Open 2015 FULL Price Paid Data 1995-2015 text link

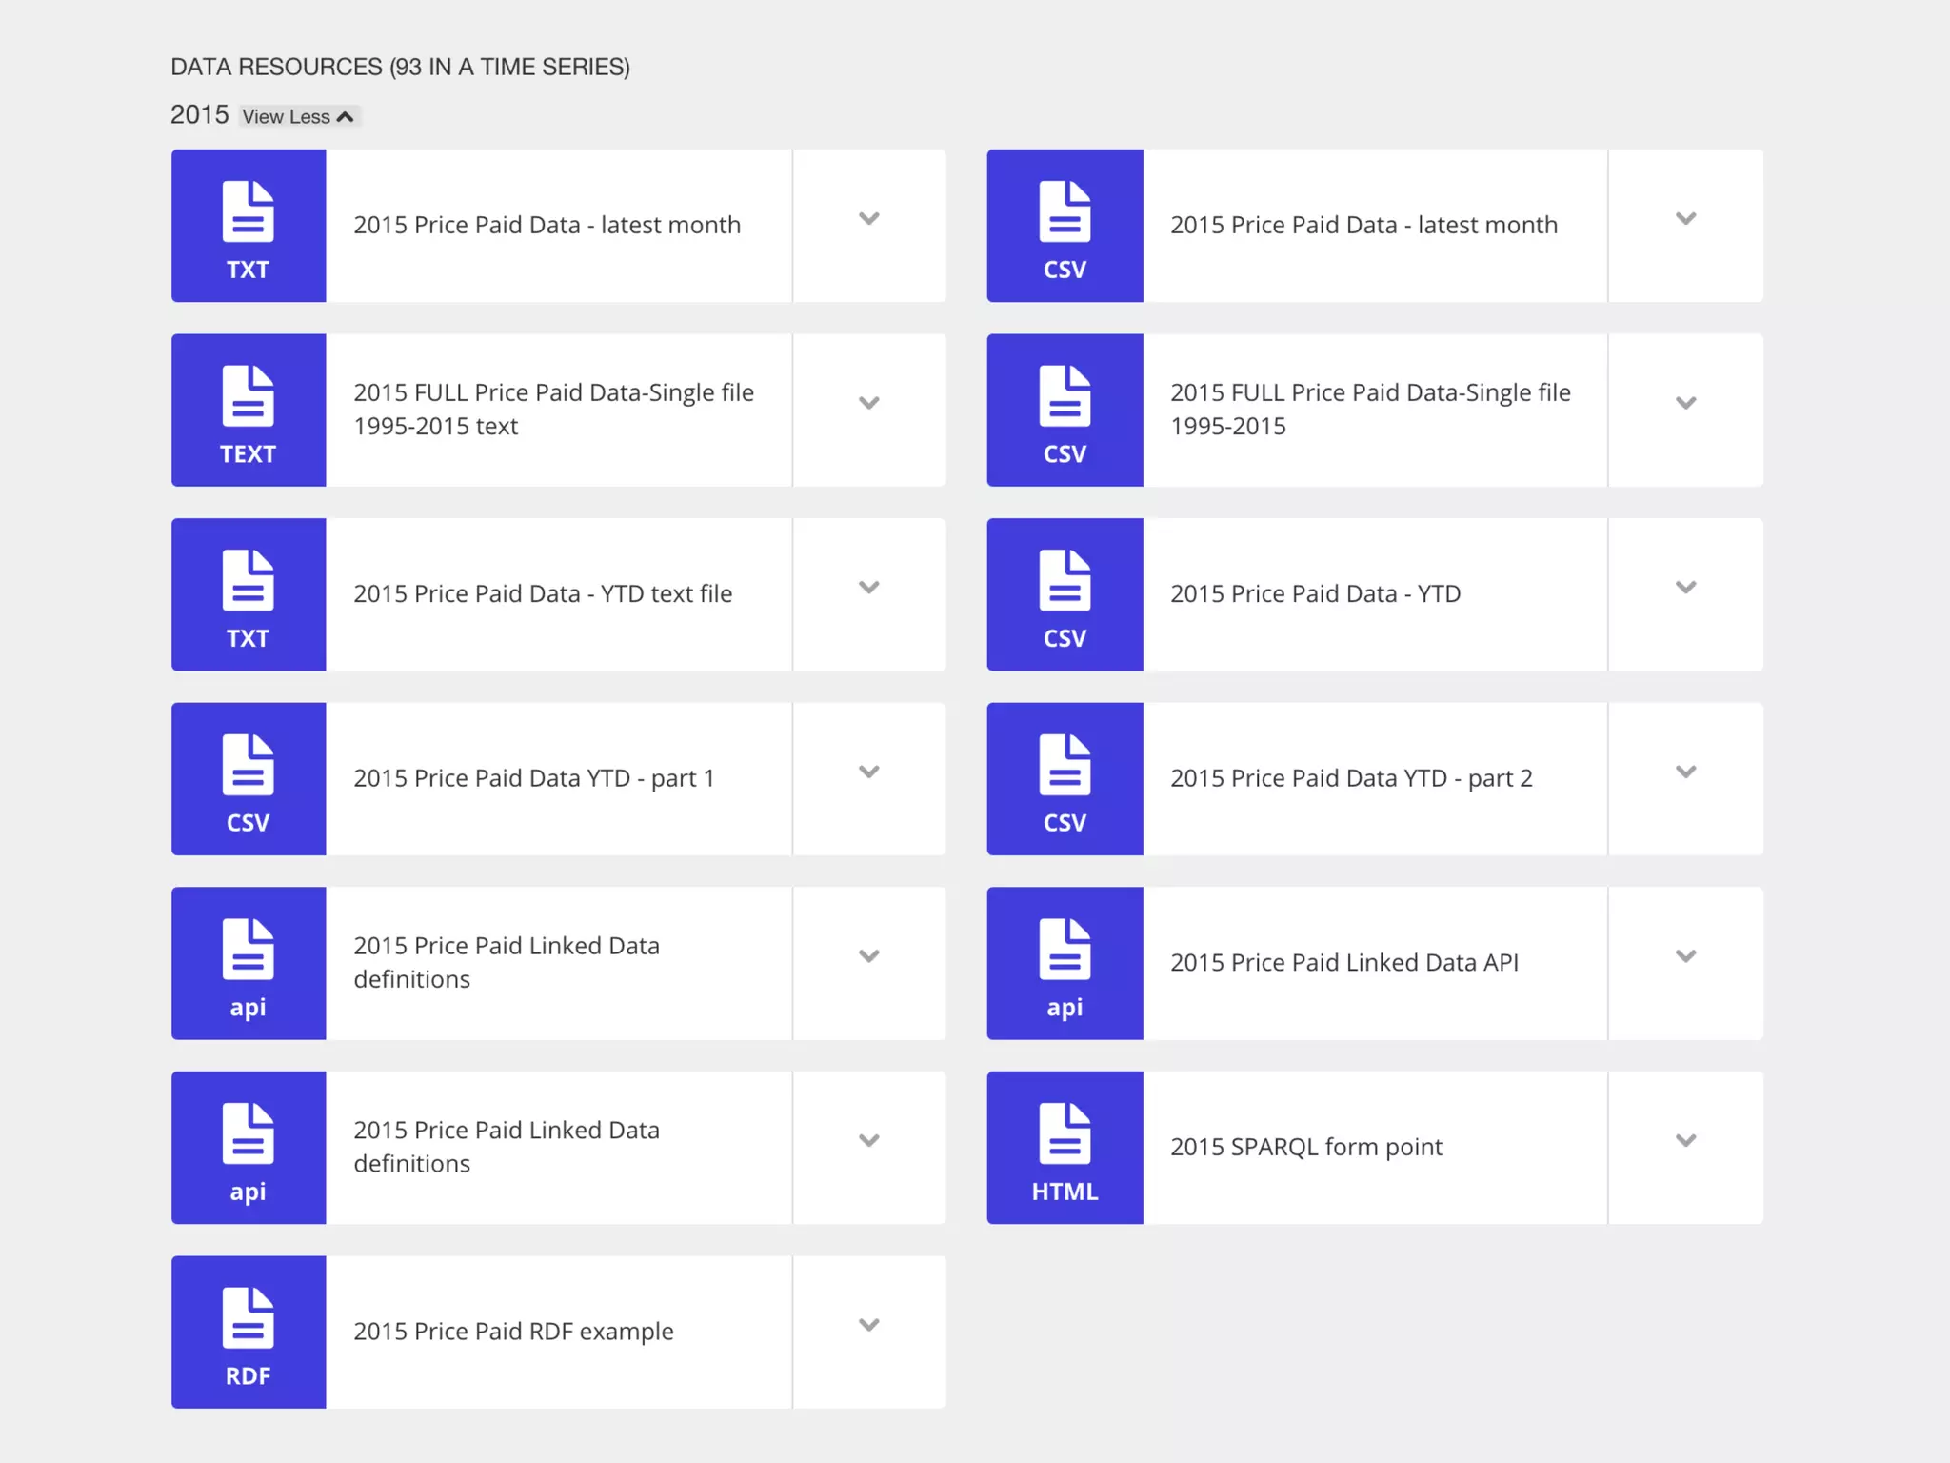pos(553,409)
